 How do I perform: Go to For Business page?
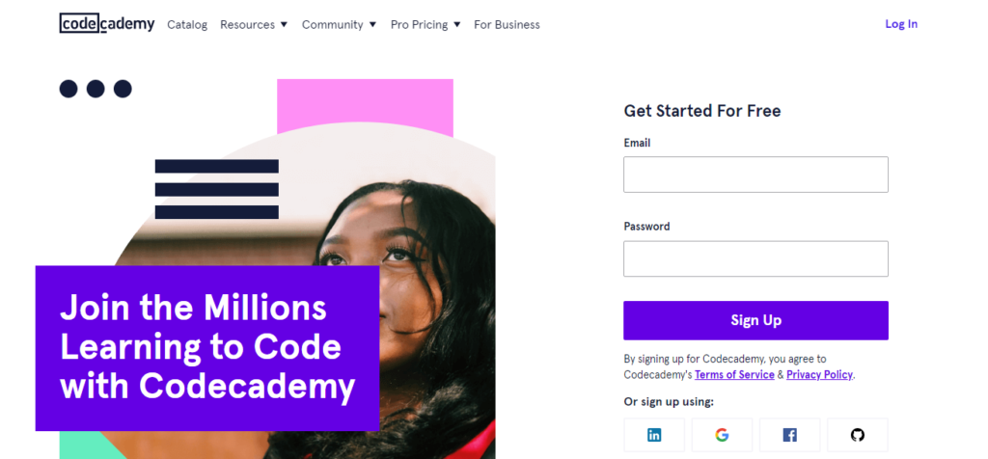pyautogui.click(x=507, y=25)
